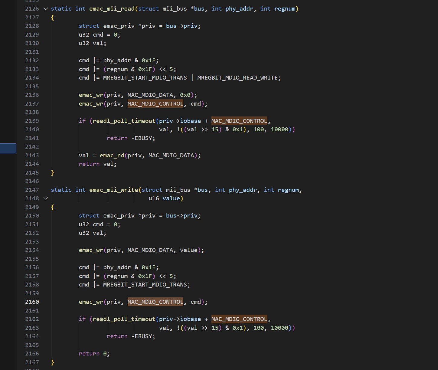Click MREGBIT_START_MDIO_TRANS on line 2158
This screenshot has width=438, height=370.
[145, 285]
